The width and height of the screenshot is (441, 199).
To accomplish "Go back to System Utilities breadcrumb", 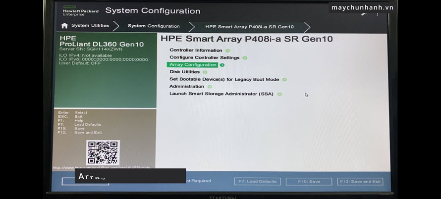I will pyautogui.click(x=90, y=26).
